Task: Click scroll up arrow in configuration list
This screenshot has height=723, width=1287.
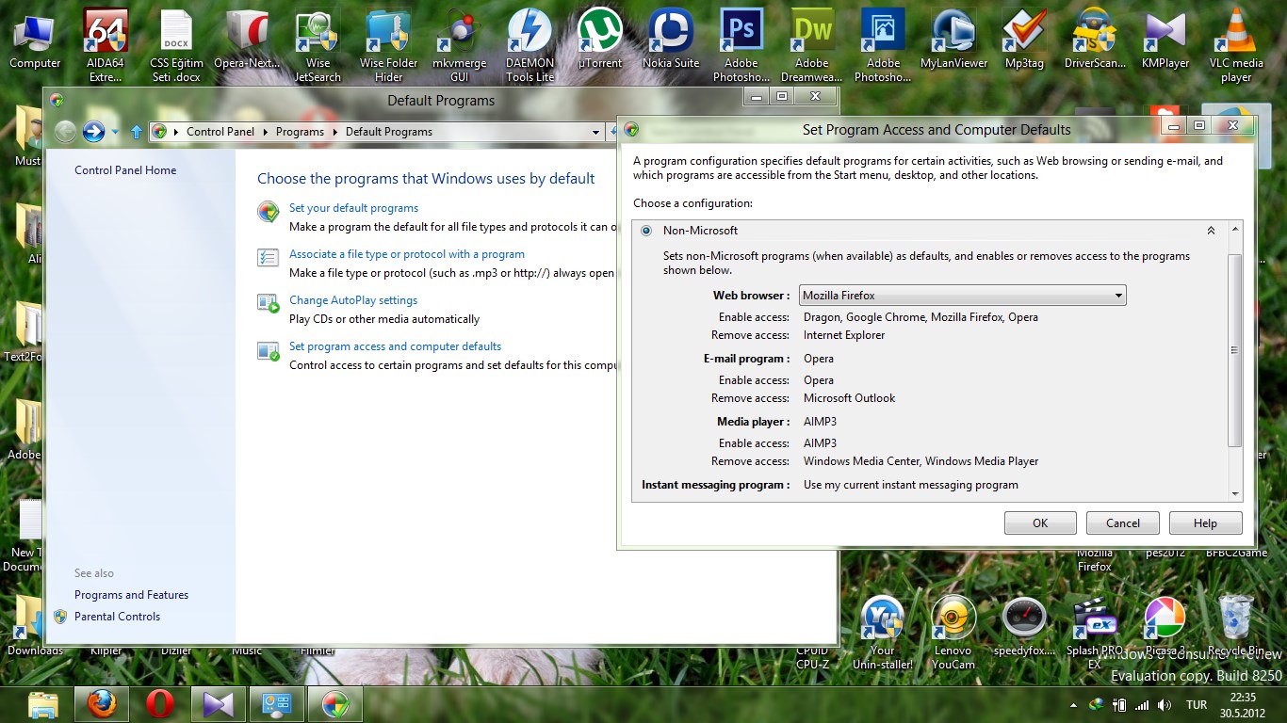Action: click(x=1235, y=231)
